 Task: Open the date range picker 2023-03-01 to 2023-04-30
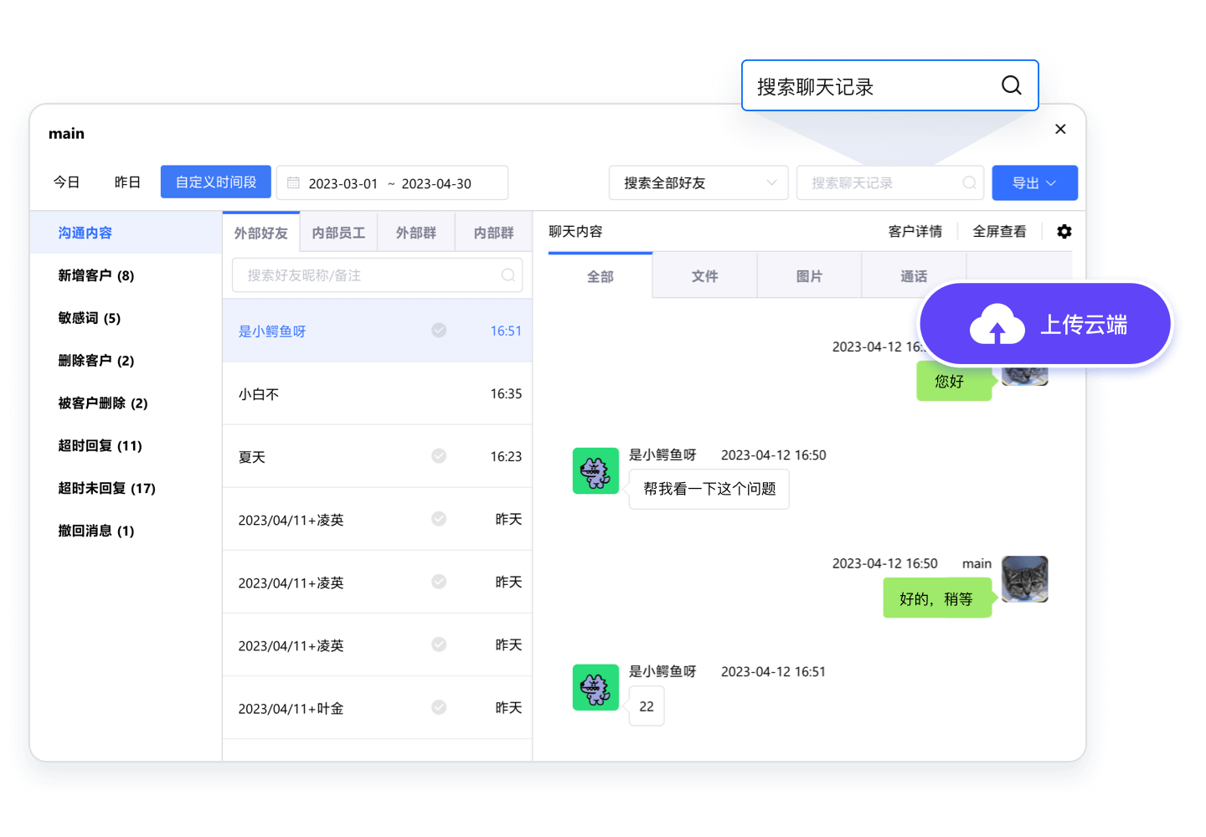pos(392,183)
